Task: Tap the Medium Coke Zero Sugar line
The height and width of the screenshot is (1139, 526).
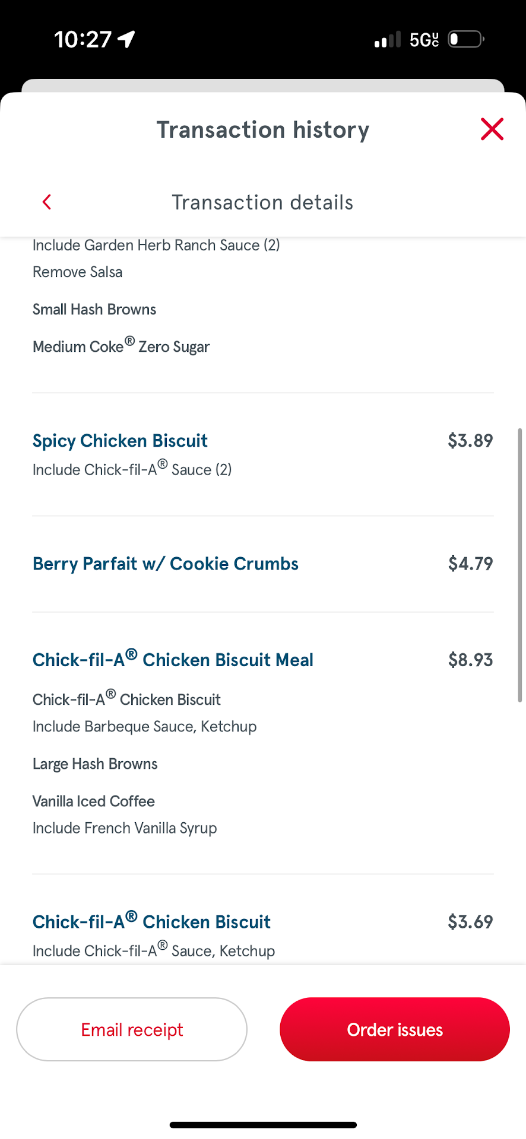Action: point(121,346)
